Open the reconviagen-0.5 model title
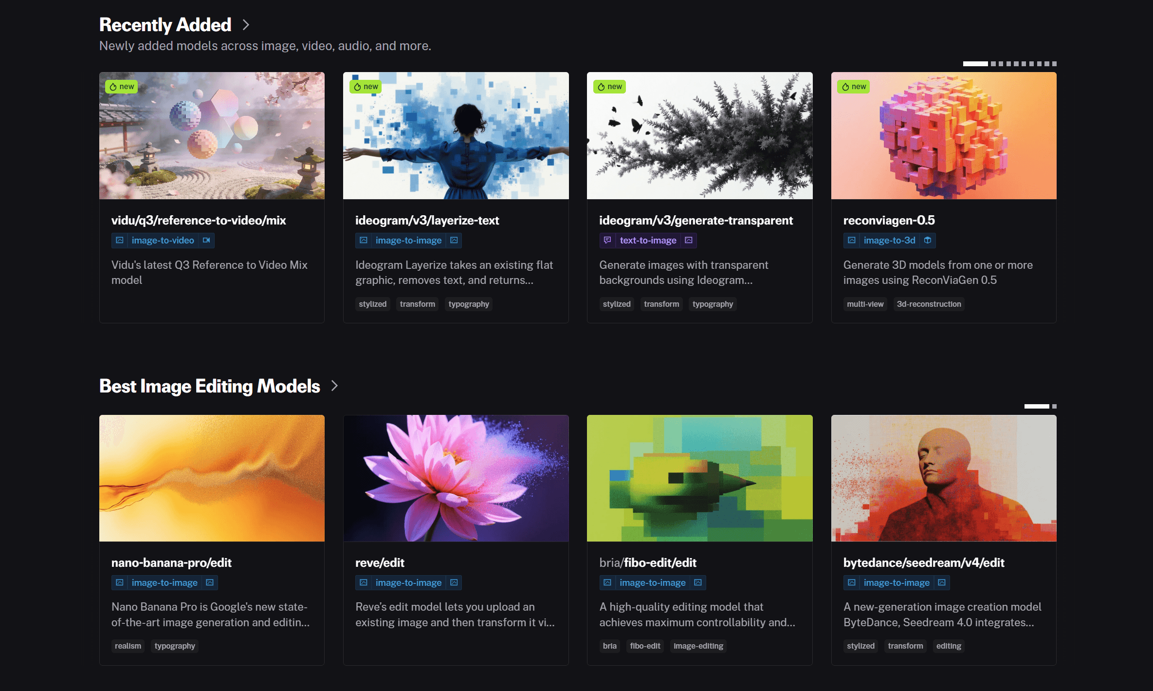Viewport: 1153px width, 691px height. click(889, 221)
